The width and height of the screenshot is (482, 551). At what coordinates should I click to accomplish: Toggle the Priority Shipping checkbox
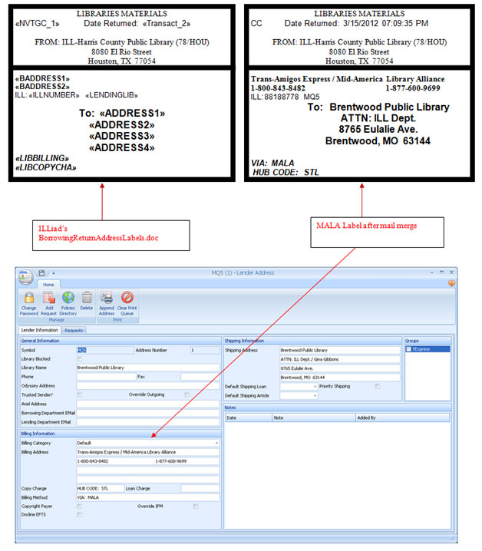tap(377, 386)
